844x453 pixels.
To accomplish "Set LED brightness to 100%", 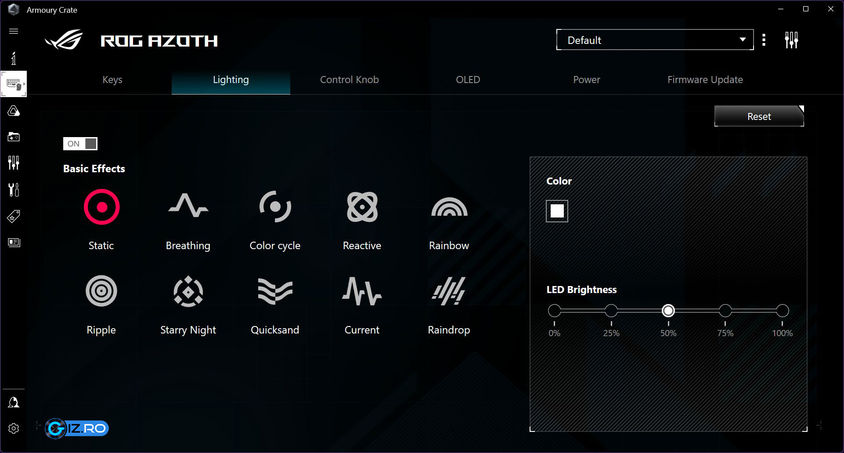I will [x=782, y=311].
